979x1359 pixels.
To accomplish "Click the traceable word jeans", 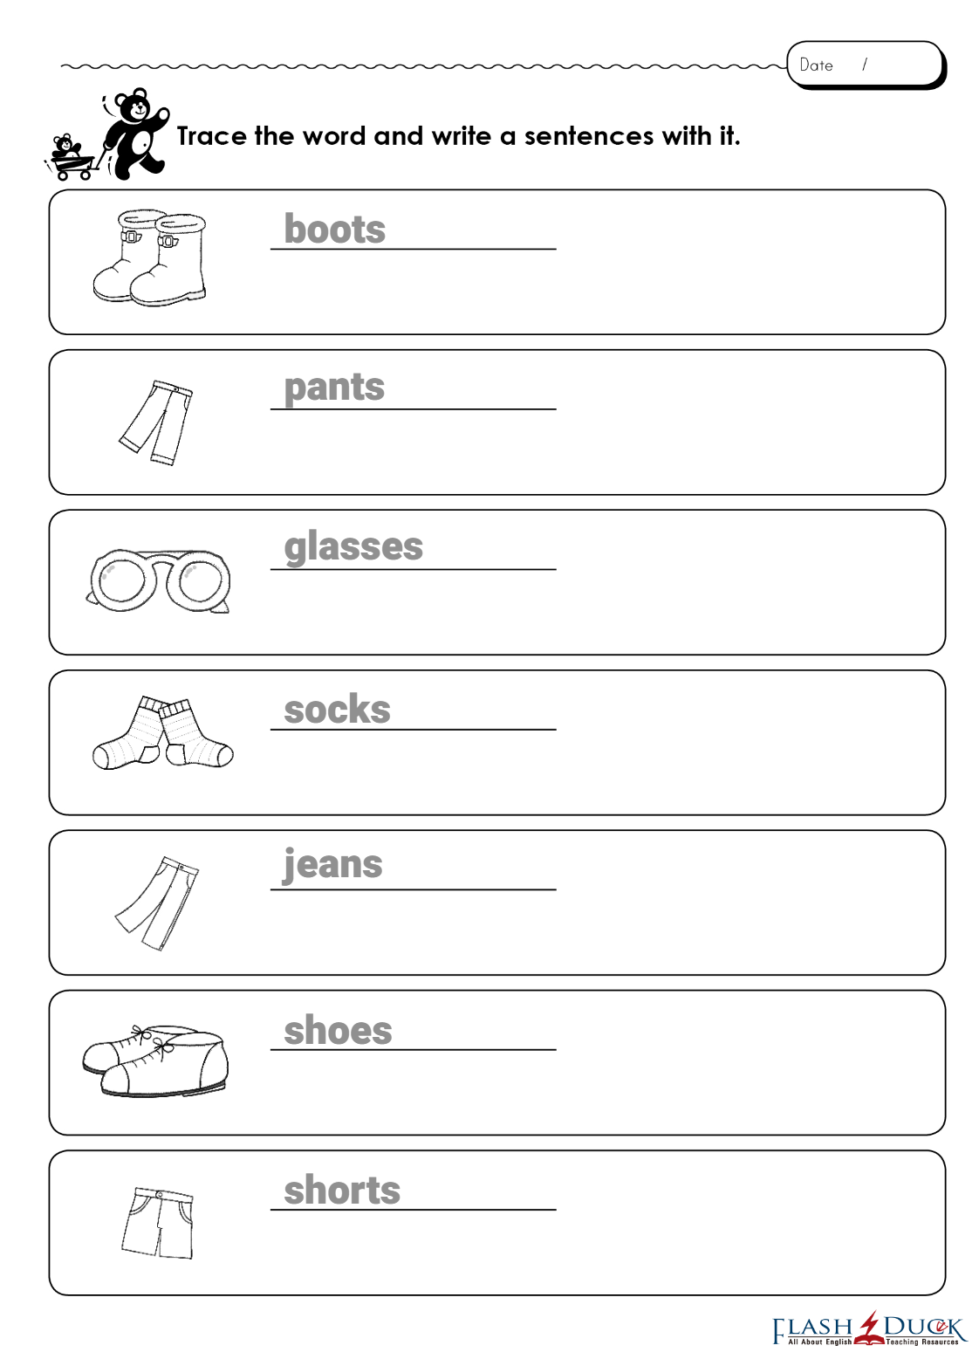I will pyautogui.click(x=332, y=865).
